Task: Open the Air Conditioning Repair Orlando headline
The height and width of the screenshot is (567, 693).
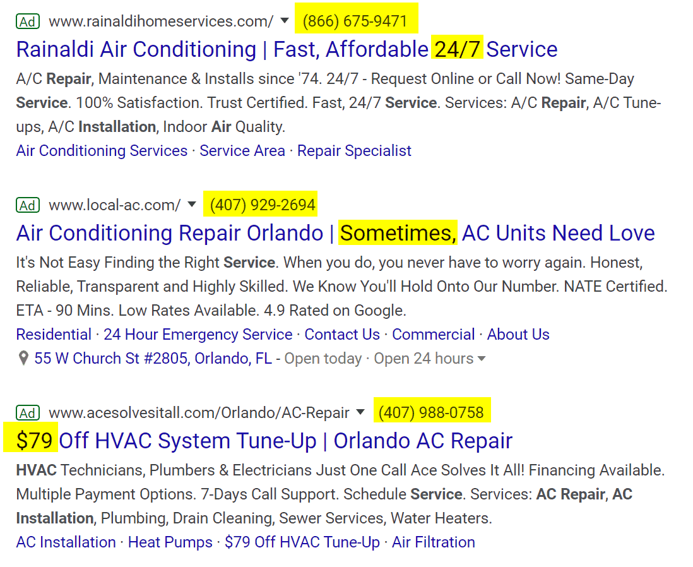Action: pyautogui.click(x=335, y=233)
